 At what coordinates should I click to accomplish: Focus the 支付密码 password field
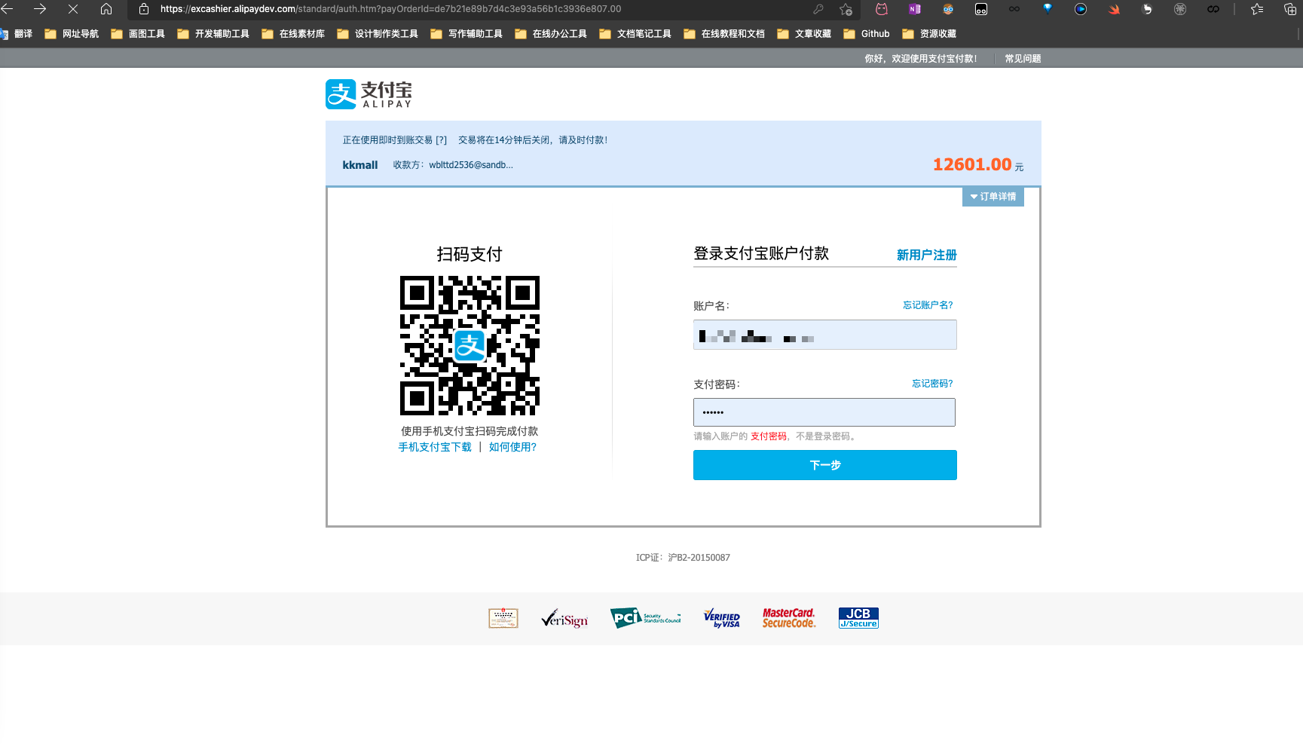click(x=824, y=412)
